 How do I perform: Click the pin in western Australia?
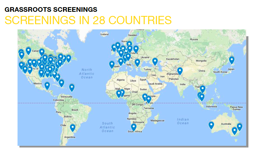(211, 125)
